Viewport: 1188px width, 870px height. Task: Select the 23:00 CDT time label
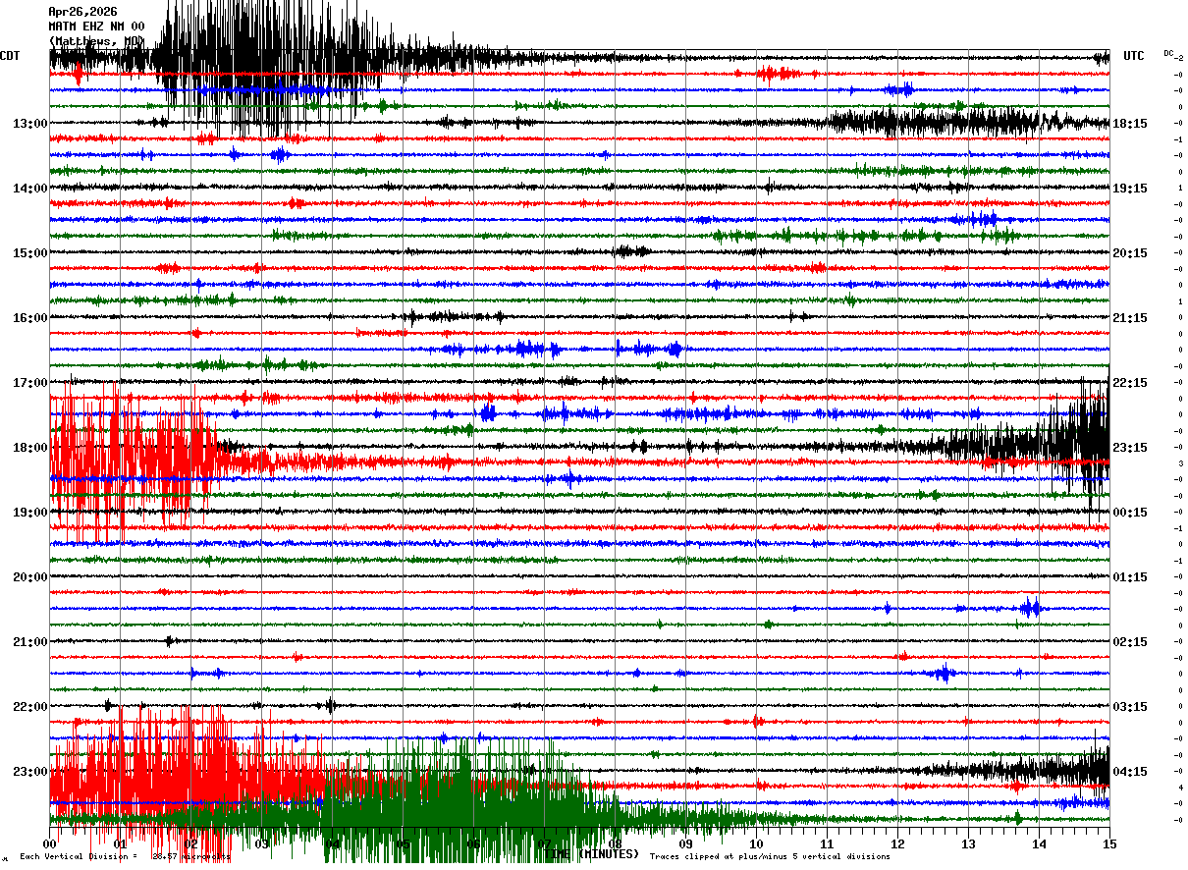tap(30, 771)
